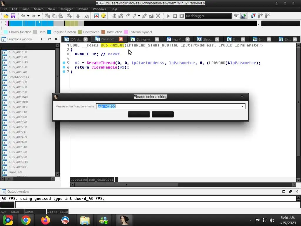Click the arrow-to-C toolbar icon
The height and width of the screenshot is (226, 301).
(237, 16)
